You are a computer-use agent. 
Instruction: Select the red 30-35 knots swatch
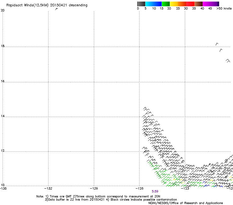190,4
